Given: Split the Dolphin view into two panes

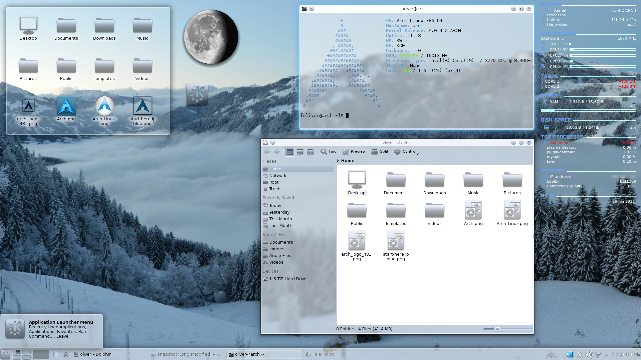Looking at the screenshot, I should coord(380,152).
